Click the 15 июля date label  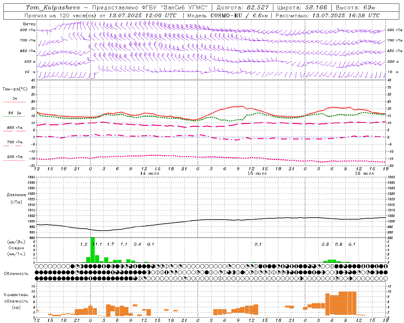tap(257, 173)
